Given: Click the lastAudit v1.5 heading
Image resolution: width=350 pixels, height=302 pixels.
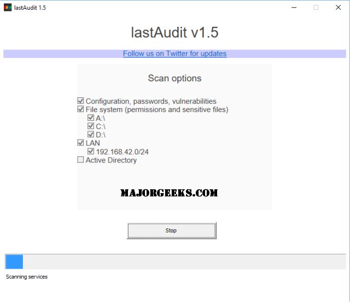Looking at the screenshot, I should pos(174,33).
